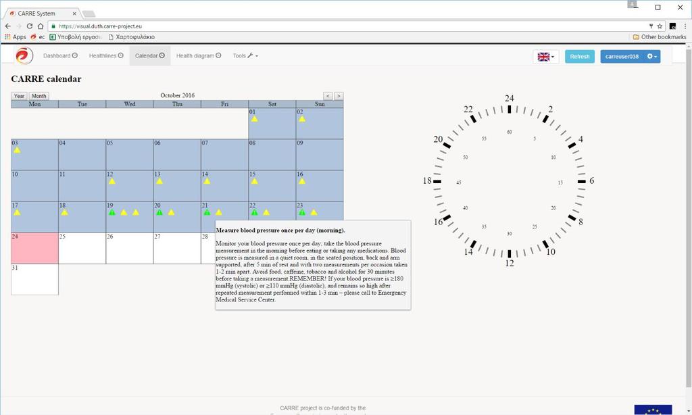Click green triangle on October 20
This screenshot has width=692, height=415.
159,212
